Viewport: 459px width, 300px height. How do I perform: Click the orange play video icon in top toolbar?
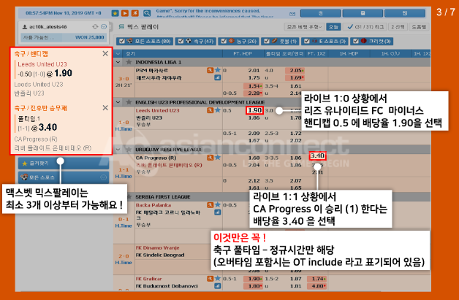click(125, 13)
